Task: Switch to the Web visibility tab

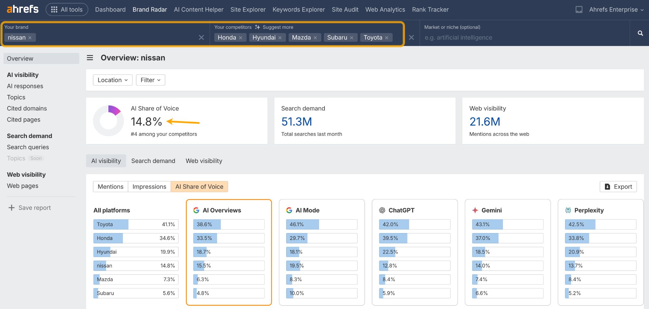Action: coord(204,161)
